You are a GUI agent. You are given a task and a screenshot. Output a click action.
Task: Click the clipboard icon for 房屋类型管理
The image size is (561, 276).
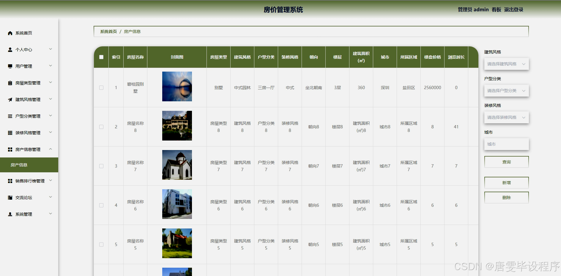tap(10, 83)
